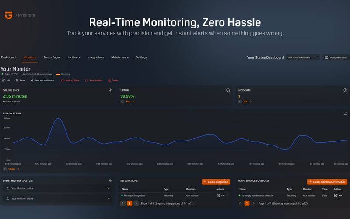Click the Time column header in Maintenance Schedules
The width and height of the screenshot is (350, 219).
tap(325, 189)
